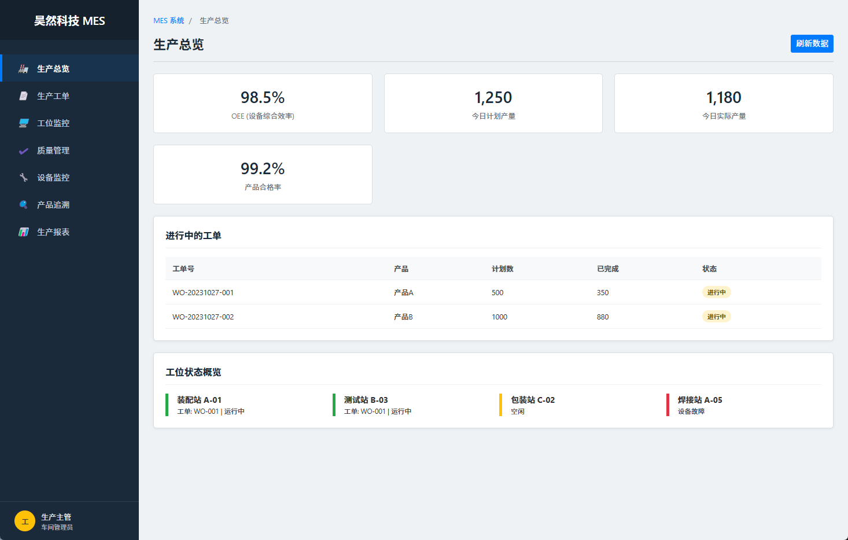Go to 生产报表 in the sidebar

53,232
